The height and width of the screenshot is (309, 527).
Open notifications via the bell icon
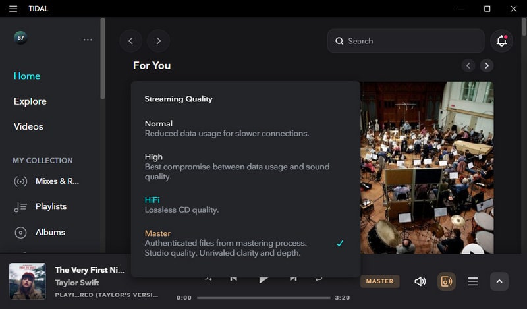click(501, 41)
